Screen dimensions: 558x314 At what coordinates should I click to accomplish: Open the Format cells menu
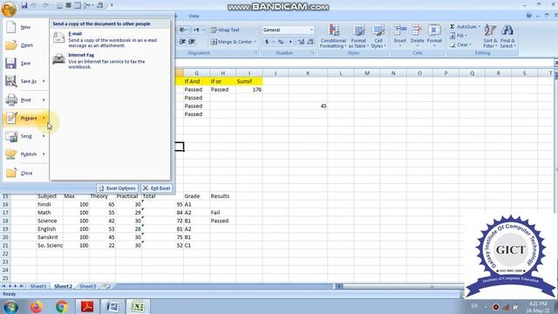point(434,37)
